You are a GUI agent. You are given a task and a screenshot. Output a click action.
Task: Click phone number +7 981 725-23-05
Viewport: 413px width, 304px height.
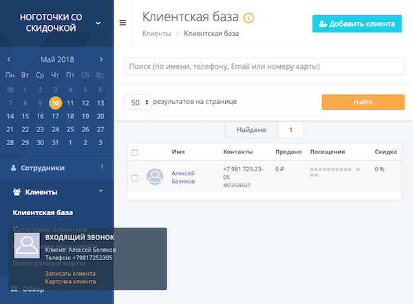click(x=243, y=173)
